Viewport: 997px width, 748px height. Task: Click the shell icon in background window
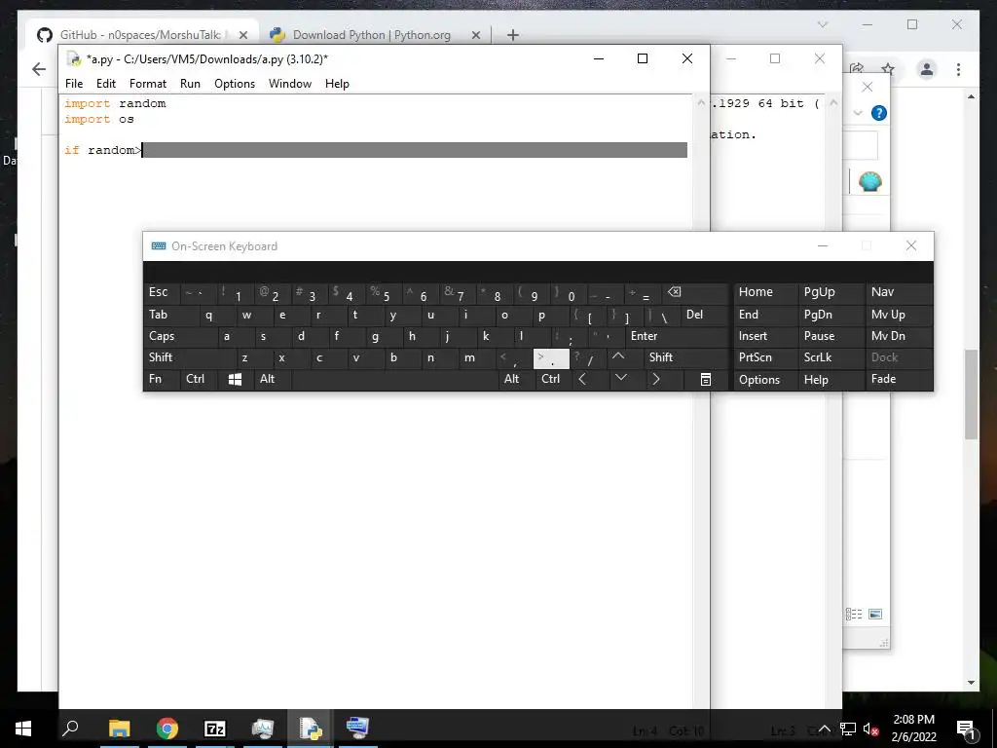coord(869,182)
